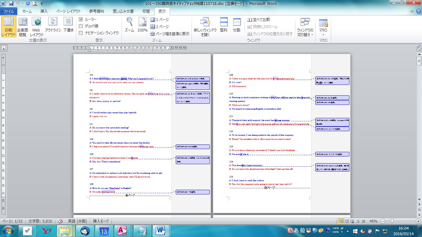The width and height of the screenshot is (422, 237).
Task: Click the tab selector box at ruler corner
Action: click(4, 48)
